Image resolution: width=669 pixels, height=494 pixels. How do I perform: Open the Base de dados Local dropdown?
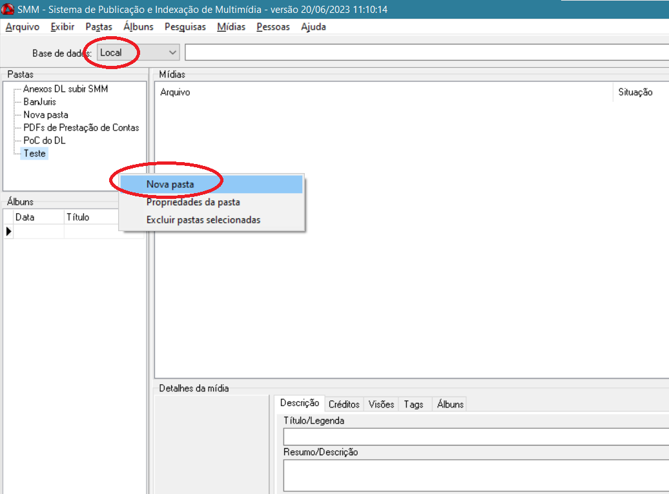[138, 52]
